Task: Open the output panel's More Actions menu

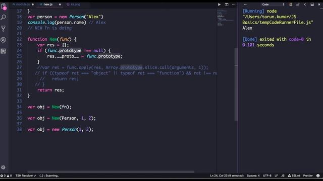Action: pos(246,5)
